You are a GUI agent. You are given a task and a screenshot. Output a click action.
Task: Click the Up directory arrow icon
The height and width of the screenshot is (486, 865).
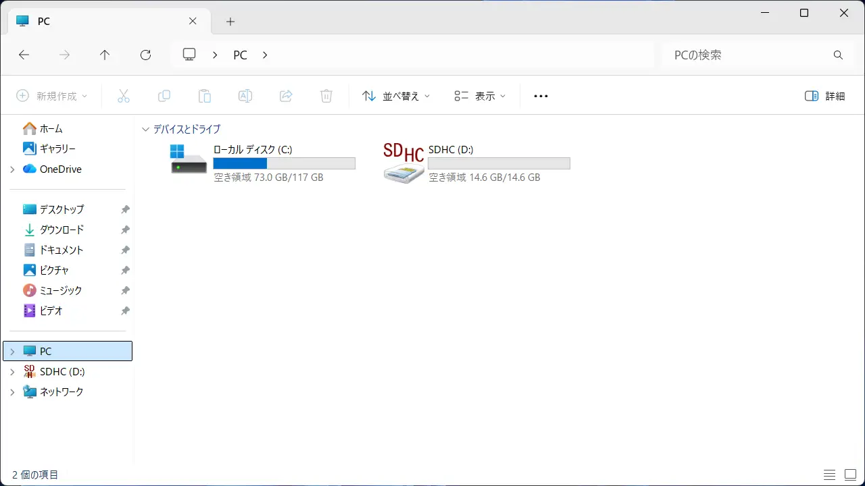(x=105, y=55)
